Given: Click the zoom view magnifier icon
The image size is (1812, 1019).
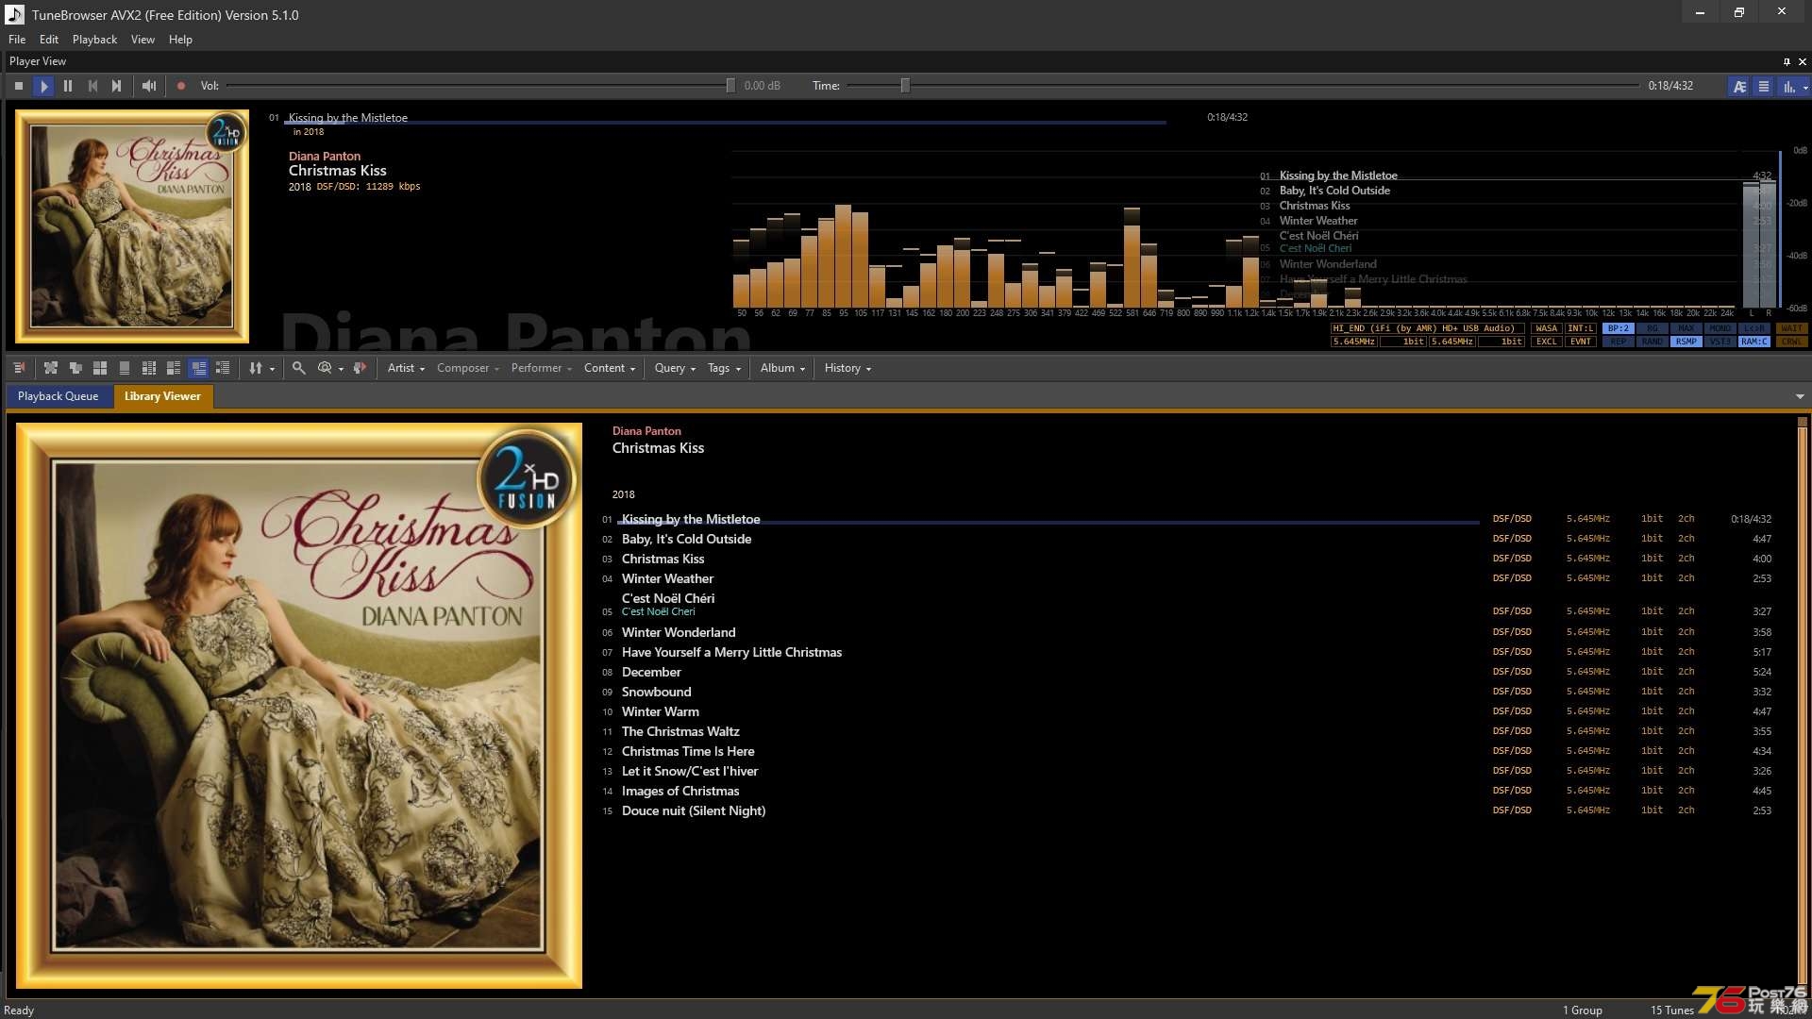Looking at the screenshot, I should (x=325, y=368).
